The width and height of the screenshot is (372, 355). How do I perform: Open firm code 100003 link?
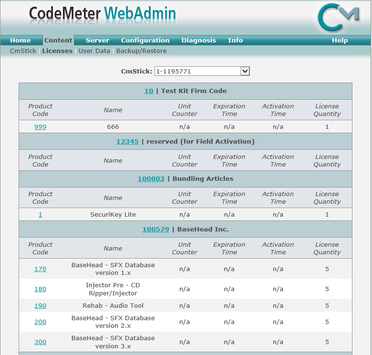[151, 178]
